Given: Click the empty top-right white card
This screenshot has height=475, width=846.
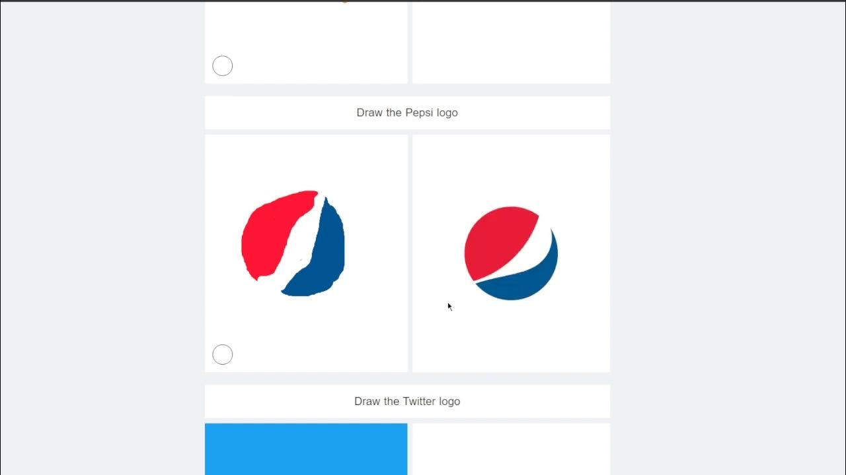Looking at the screenshot, I should [511, 42].
